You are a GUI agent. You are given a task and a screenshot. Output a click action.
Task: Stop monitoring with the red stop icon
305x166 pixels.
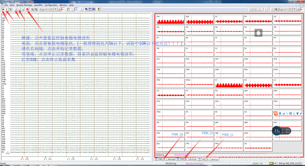coord(28,9)
